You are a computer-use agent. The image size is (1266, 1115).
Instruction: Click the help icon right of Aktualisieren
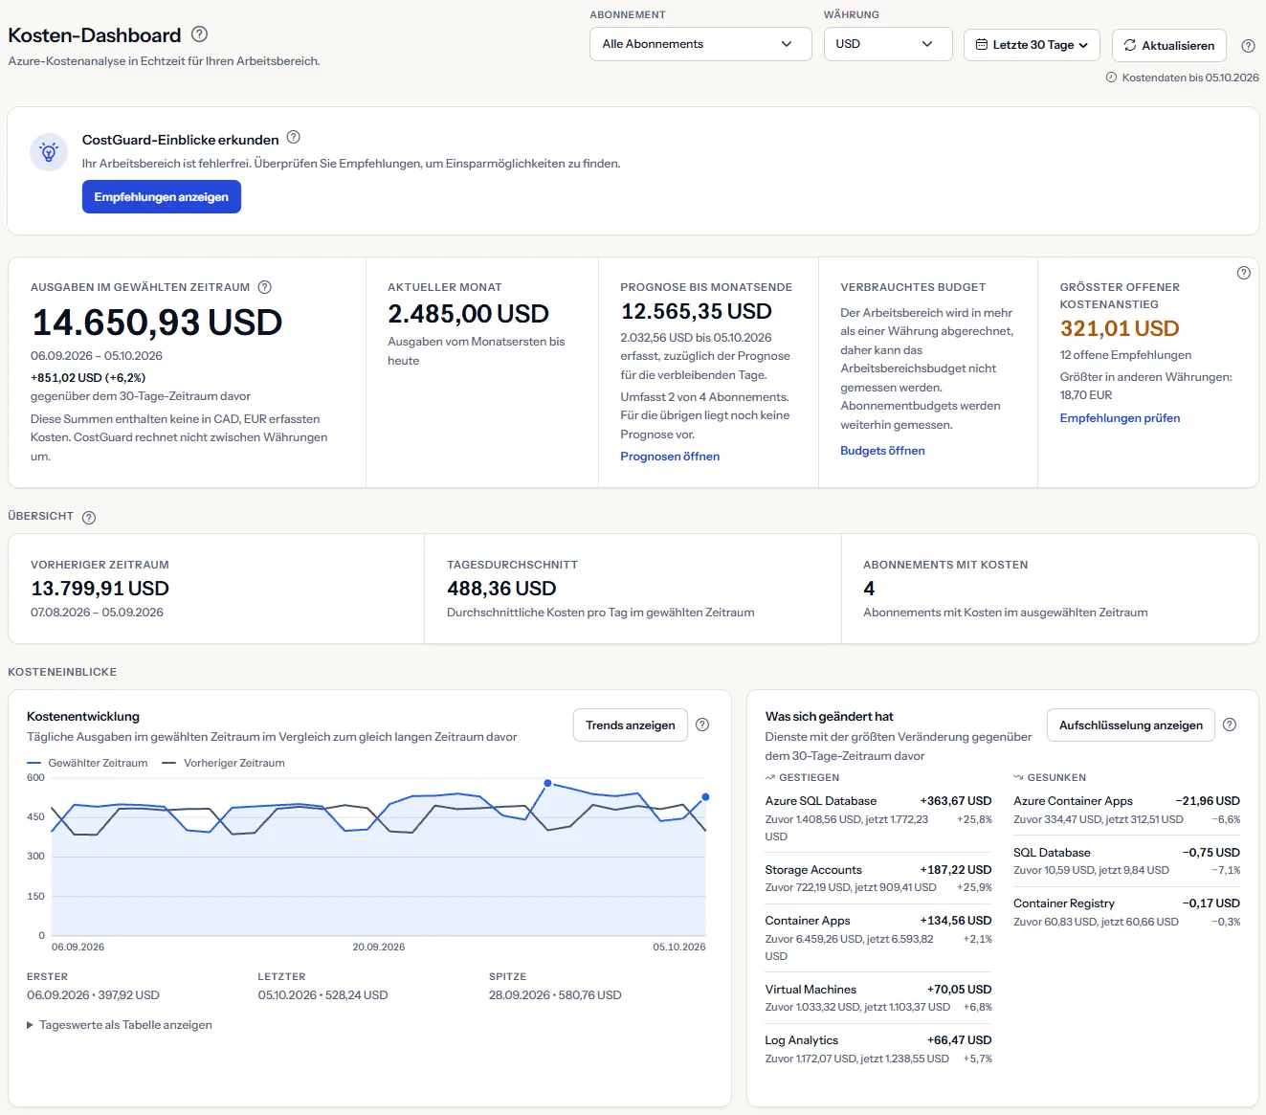(1248, 46)
